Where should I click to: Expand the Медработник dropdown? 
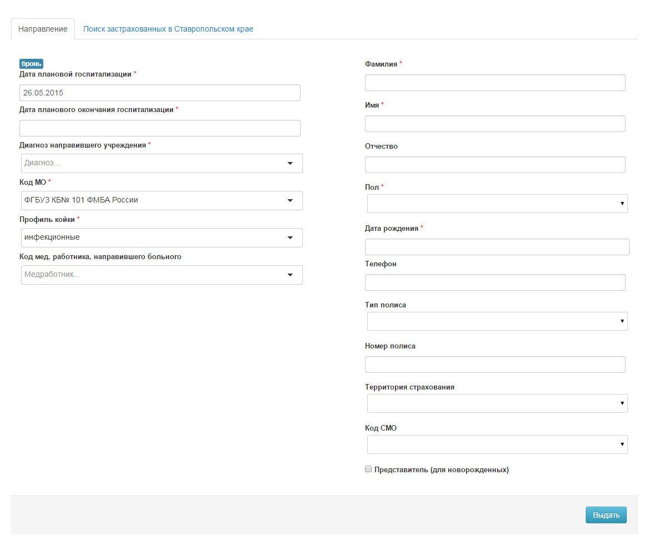coord(162,275)
